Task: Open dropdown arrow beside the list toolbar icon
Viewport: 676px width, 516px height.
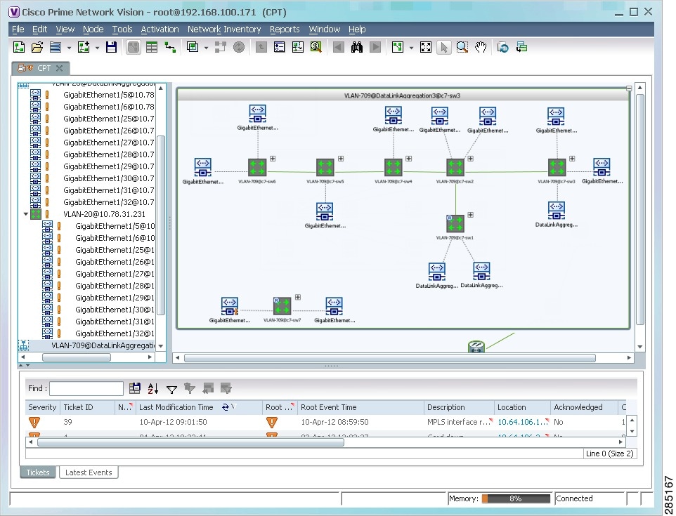Action: click(69, 47)
